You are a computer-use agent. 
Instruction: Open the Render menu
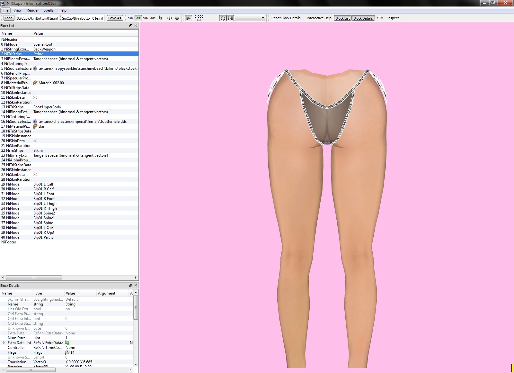click(x=32, y=10)
